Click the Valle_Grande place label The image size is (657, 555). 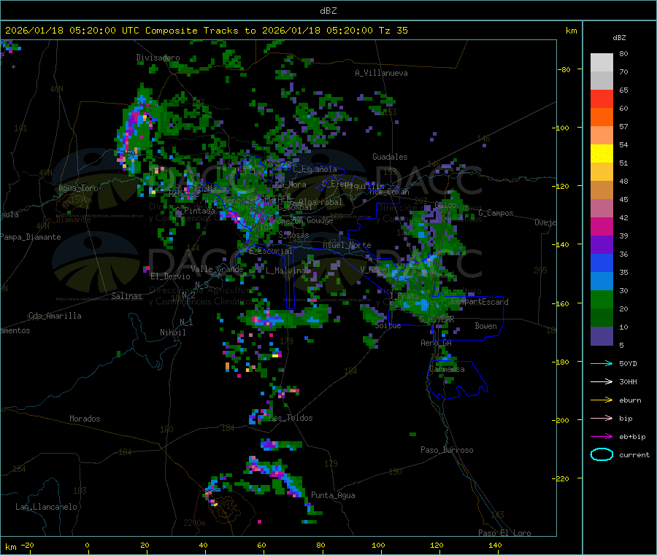click(x=217, y=269)
